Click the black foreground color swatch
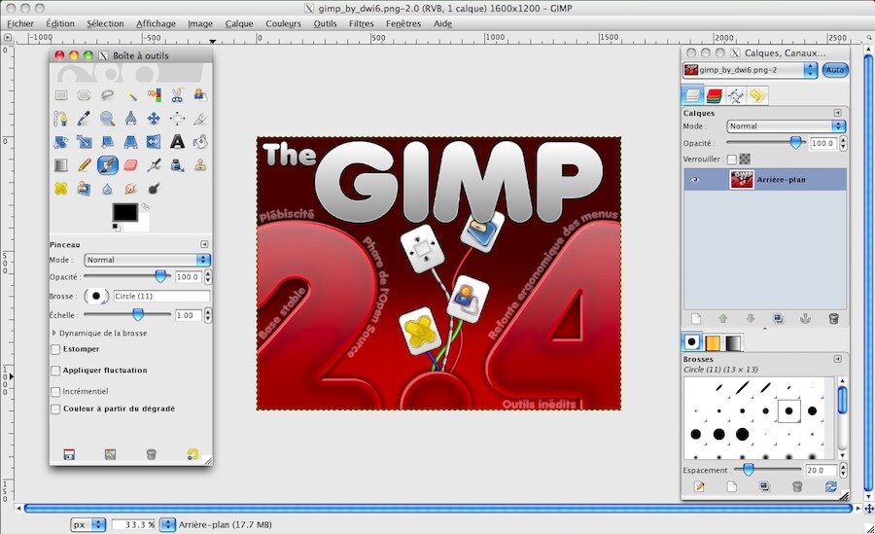The width and height of the screenshot is (875, 534). pyautogui.click(x=125, y=212)
